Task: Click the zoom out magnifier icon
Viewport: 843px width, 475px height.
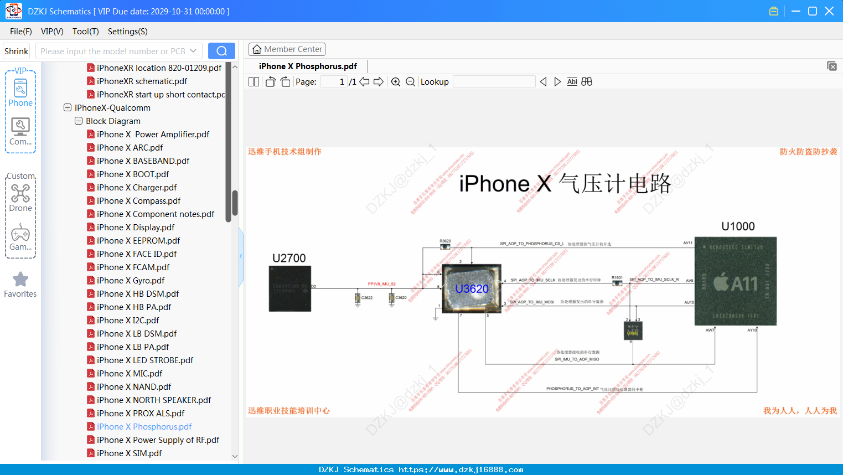Action: (x=410, y=82)
